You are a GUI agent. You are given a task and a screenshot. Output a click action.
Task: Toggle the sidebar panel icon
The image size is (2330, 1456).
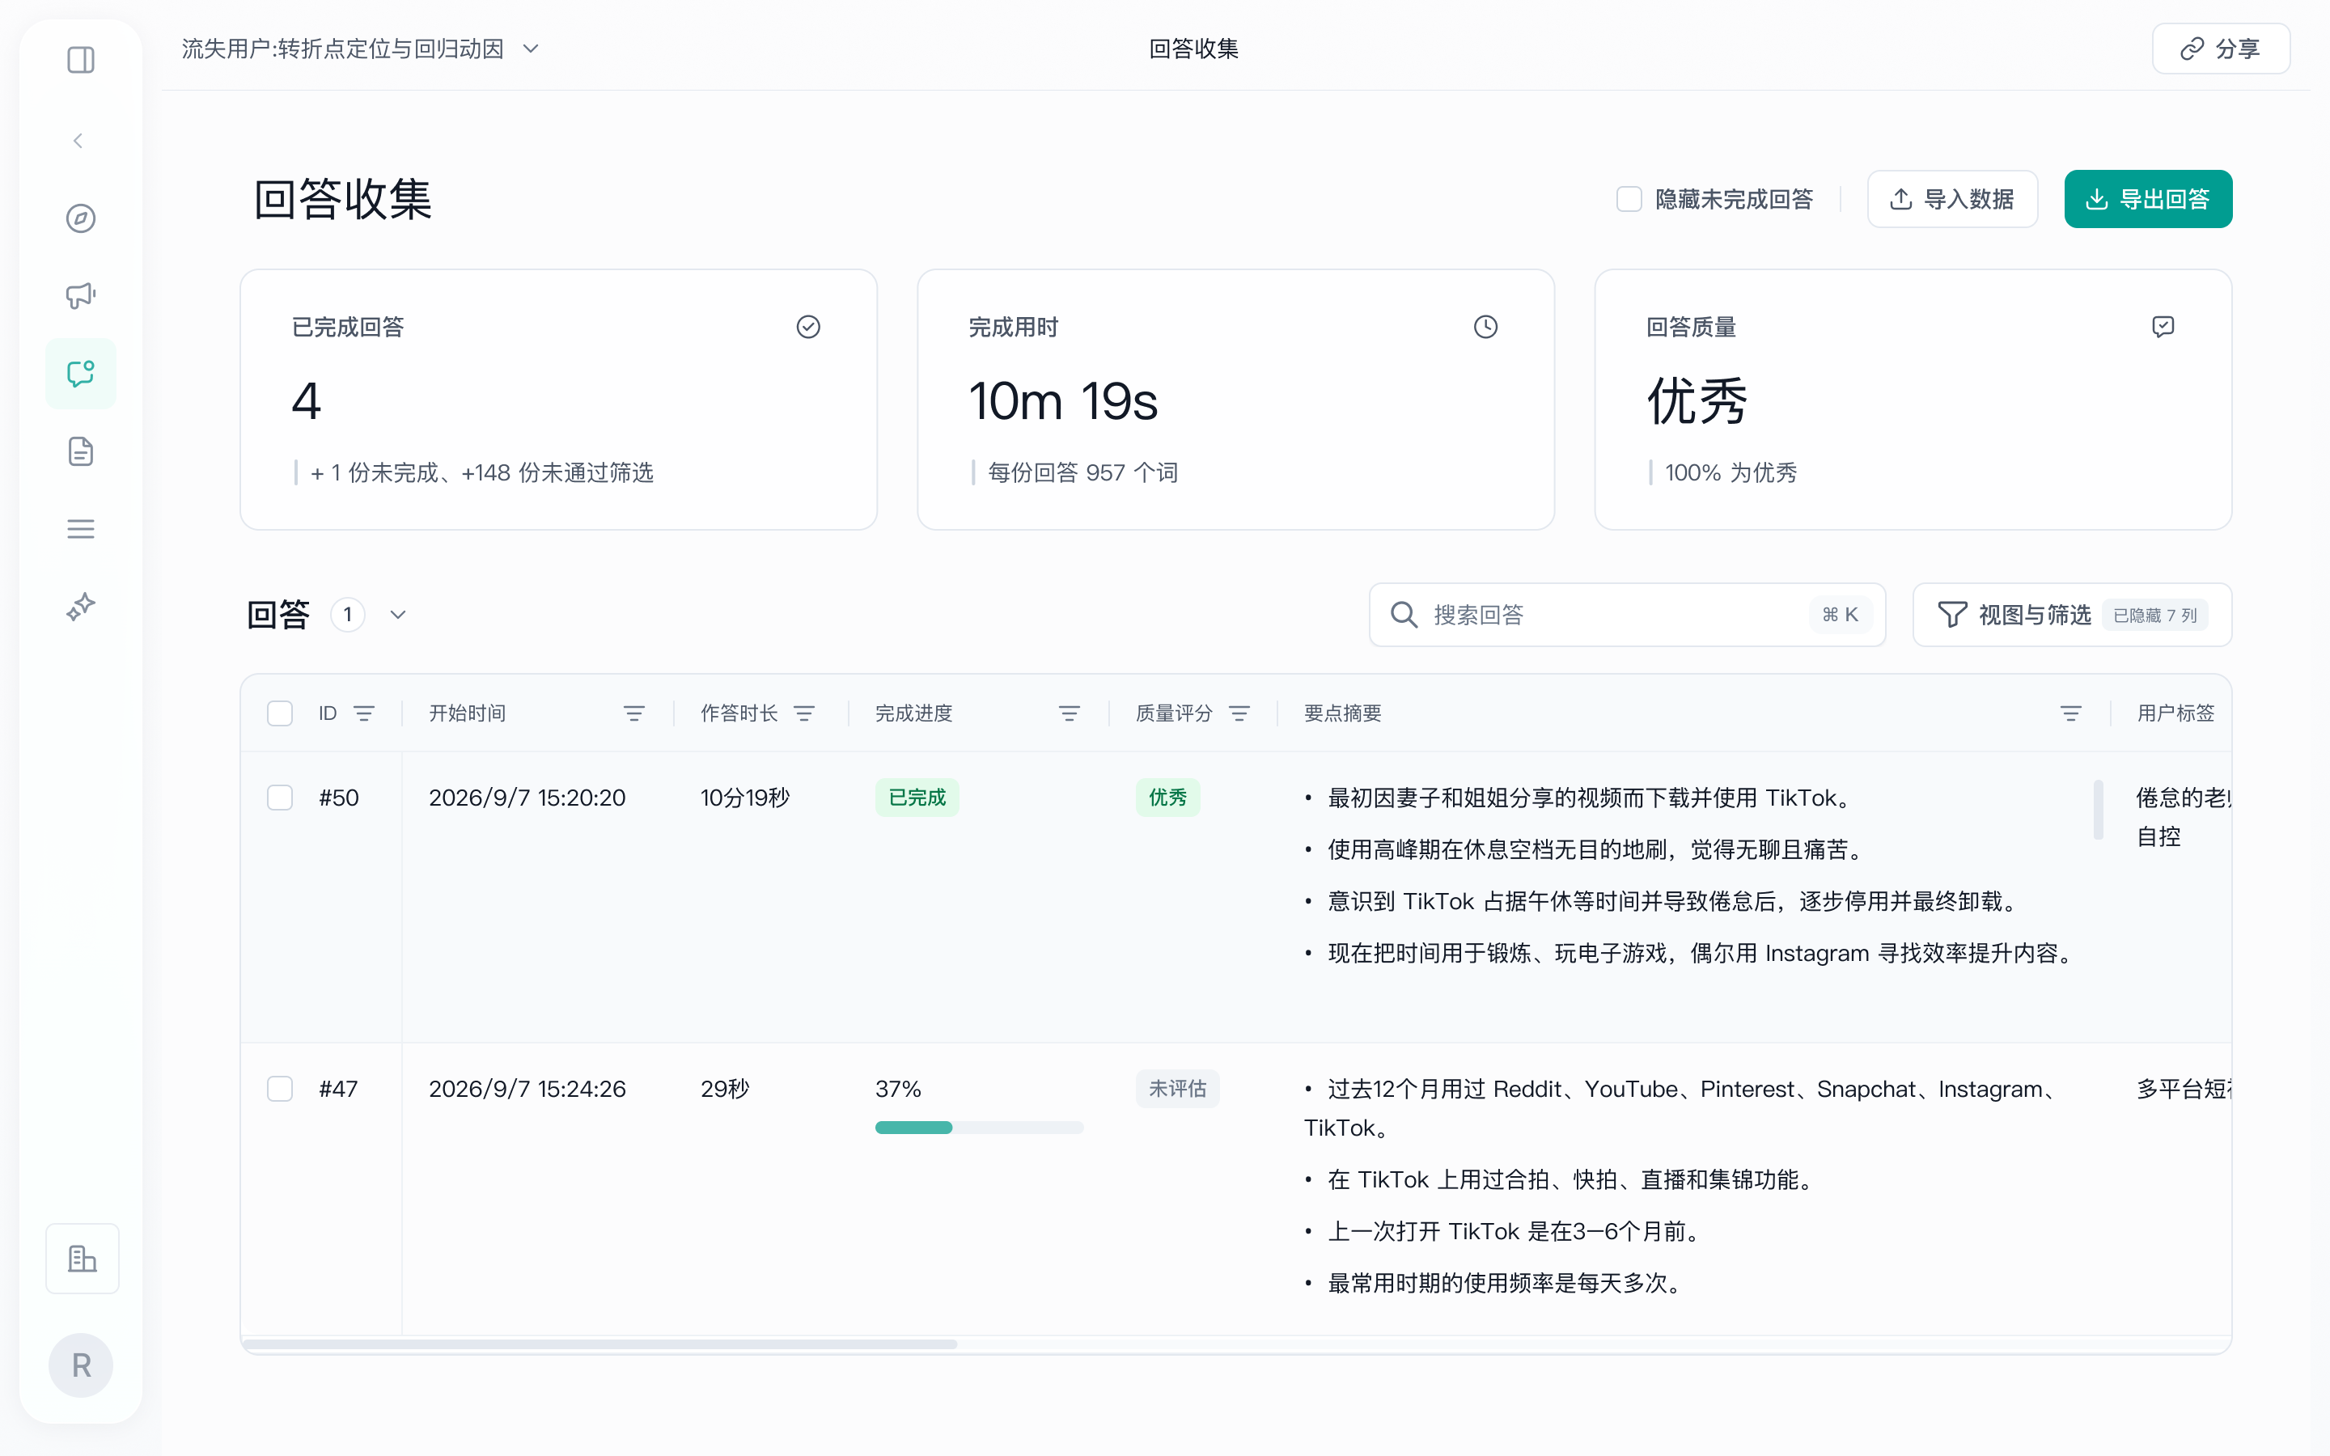point(81,60)
